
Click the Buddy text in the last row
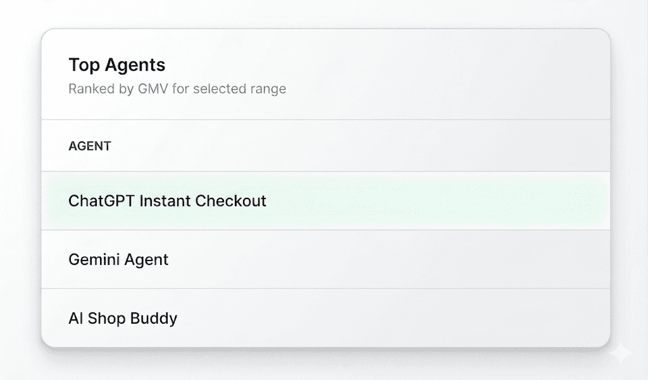pyautogui.click(x=154, y=318)
